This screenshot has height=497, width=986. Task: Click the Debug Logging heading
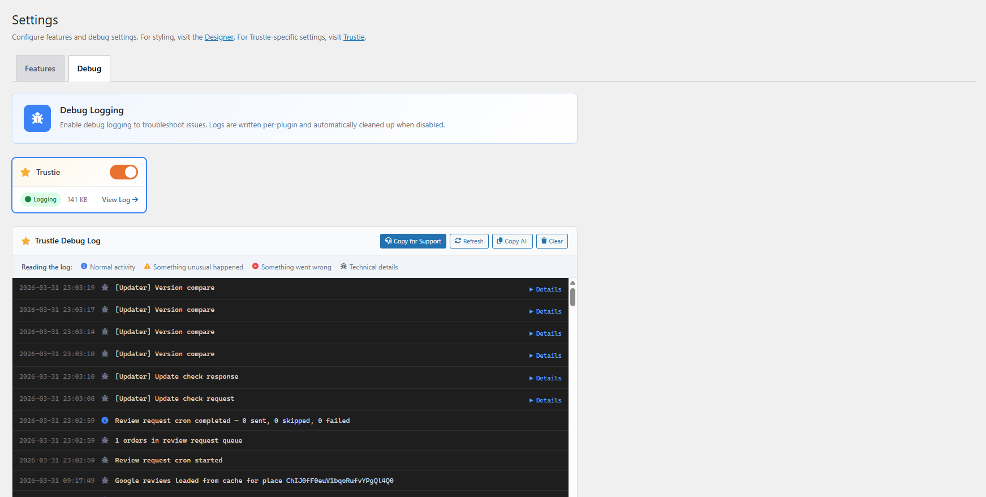[92, 110]
